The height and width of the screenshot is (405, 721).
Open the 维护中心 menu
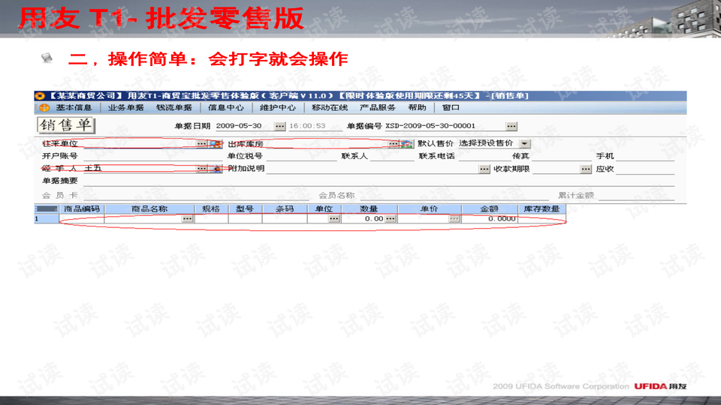point(278,108)
